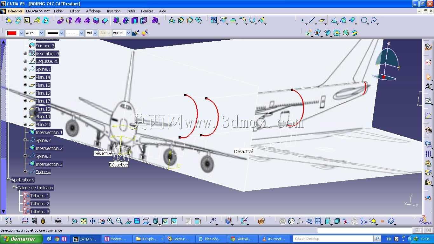
Task: Click the Fly Mode airplane icon
Action: 75,221
